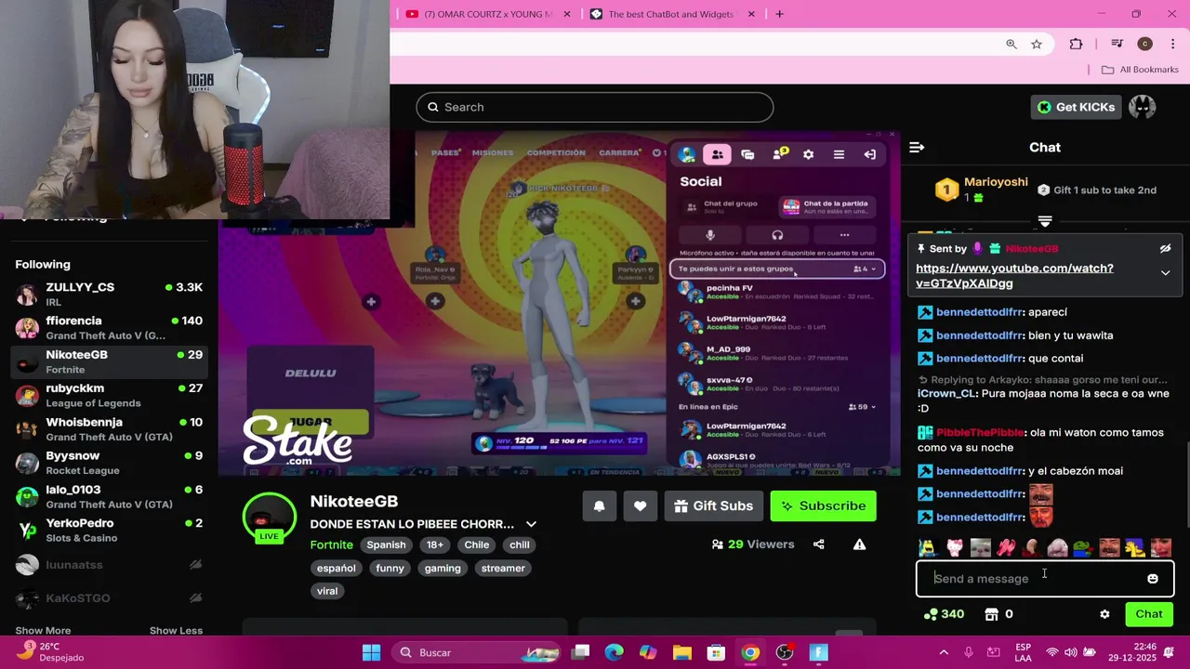Screen dimensions: 1190x669
Task: Report stream with warning triangle icon
Action: (860, 544)
